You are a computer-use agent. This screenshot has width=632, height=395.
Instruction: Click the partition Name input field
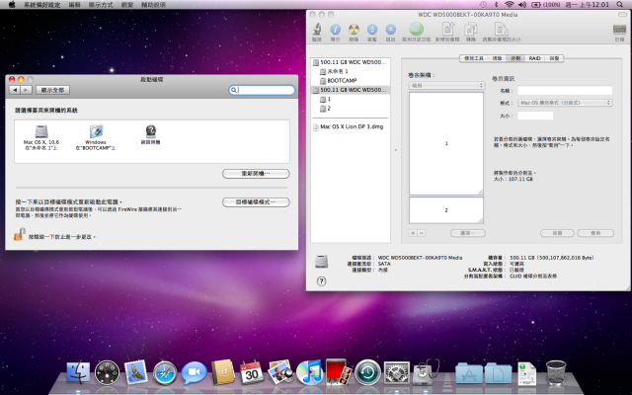pyautogui.click(x=565, y=90)
